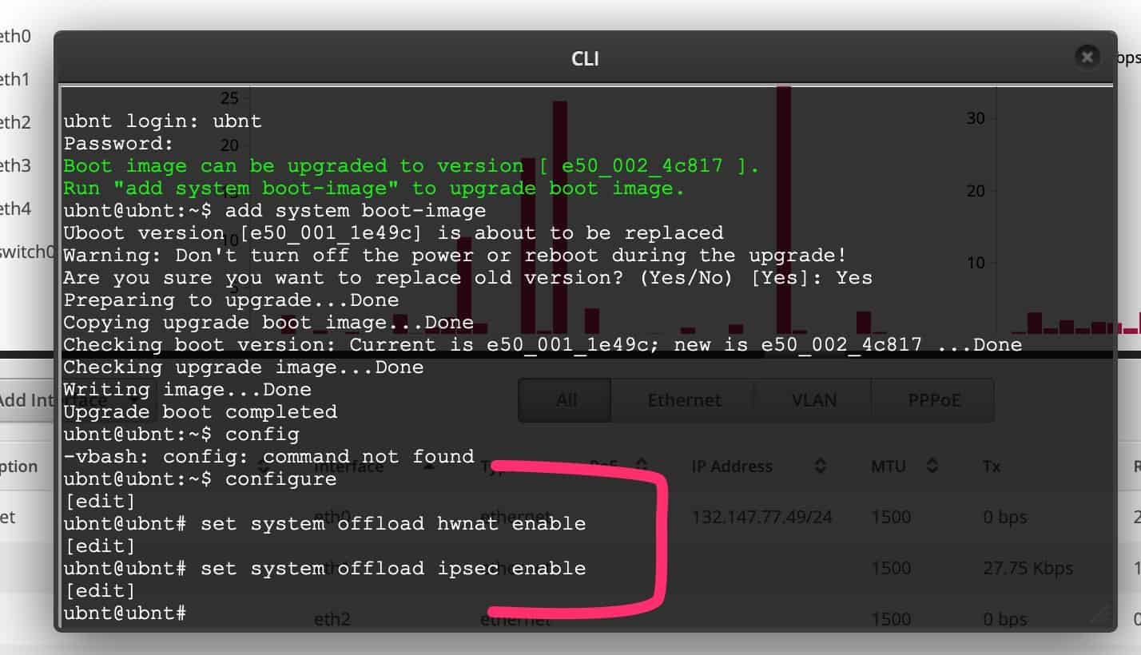The height and width of the screenshot is (655, 1141).
Task: Sort table by IP Address arrows
Action: [x=820, y=466]
